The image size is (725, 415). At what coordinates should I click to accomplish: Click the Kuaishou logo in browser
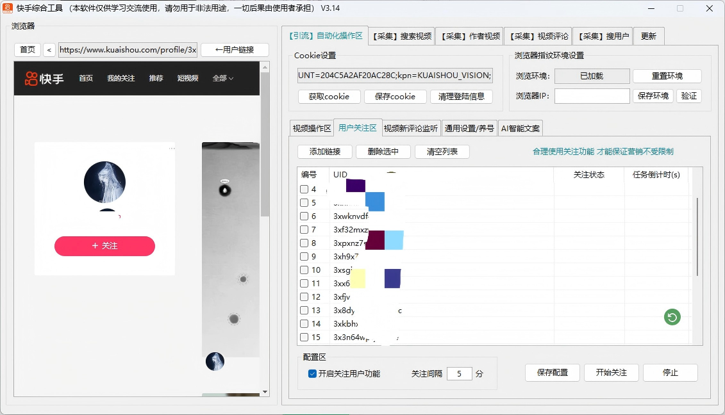(44, 79)
